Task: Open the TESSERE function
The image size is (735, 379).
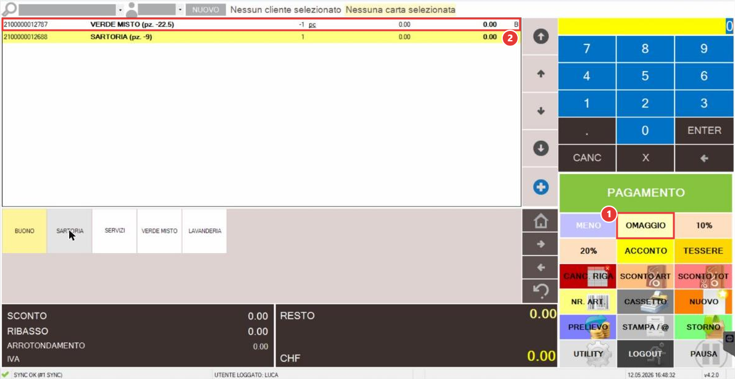Action: click(704, 251)
